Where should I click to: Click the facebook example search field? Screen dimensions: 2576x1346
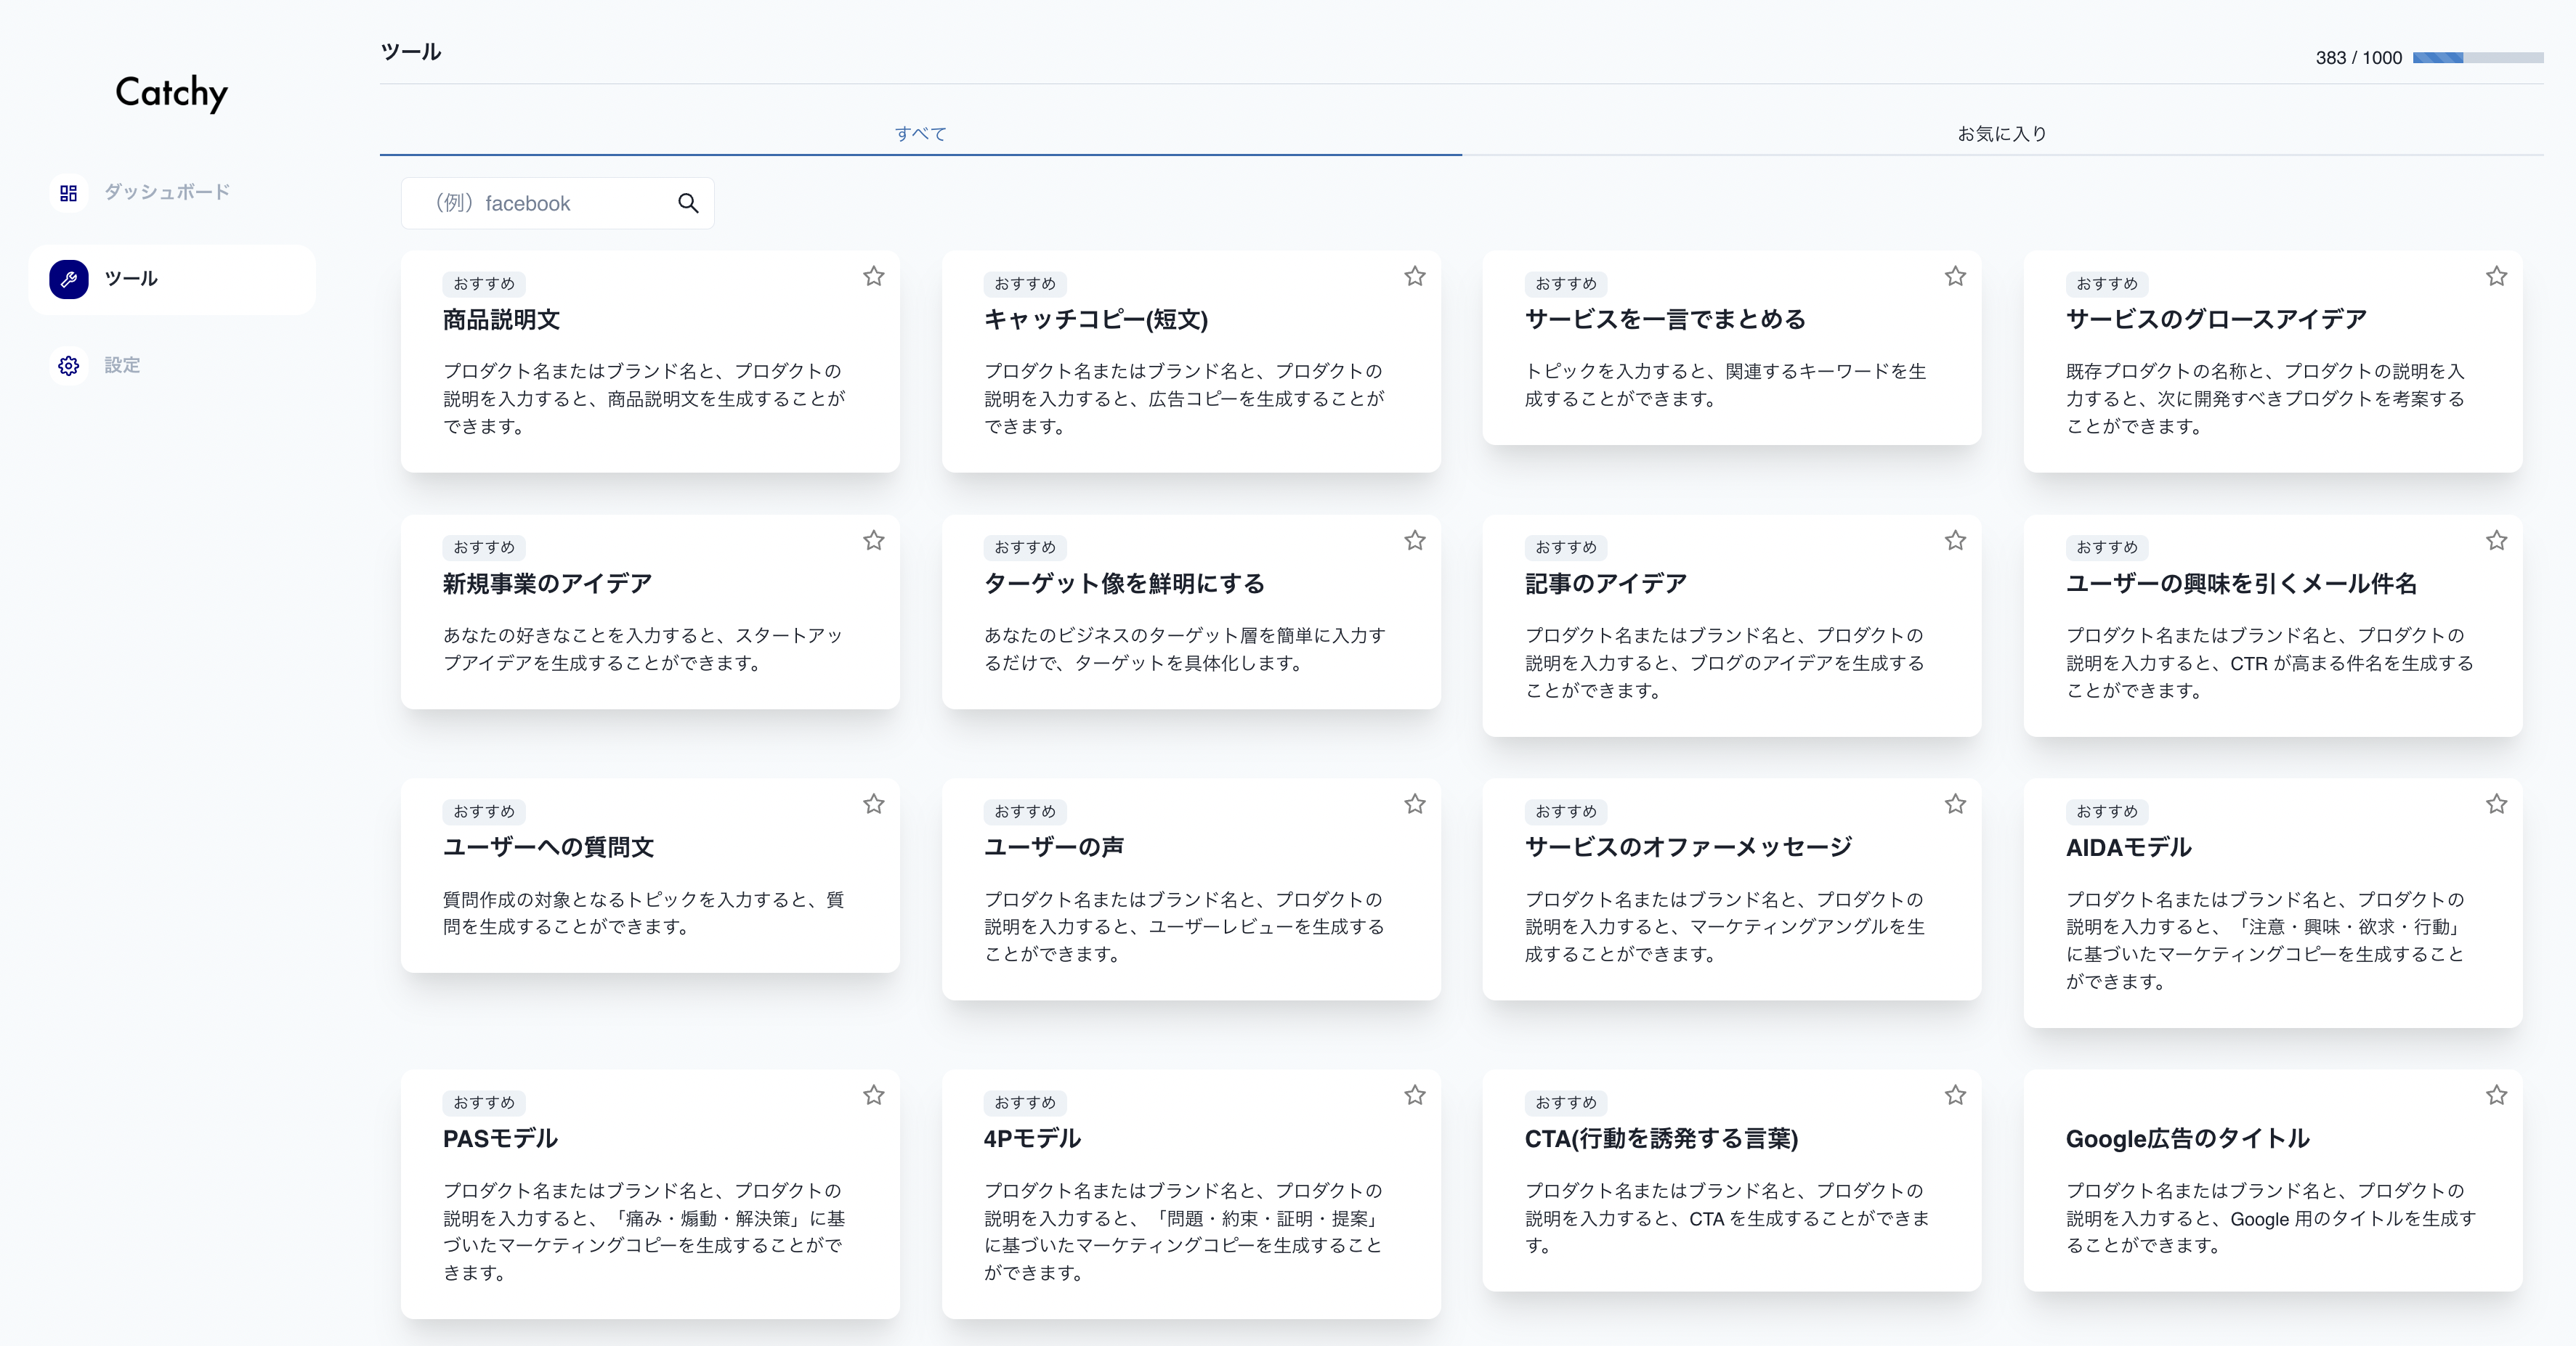(x=540, y=204)
